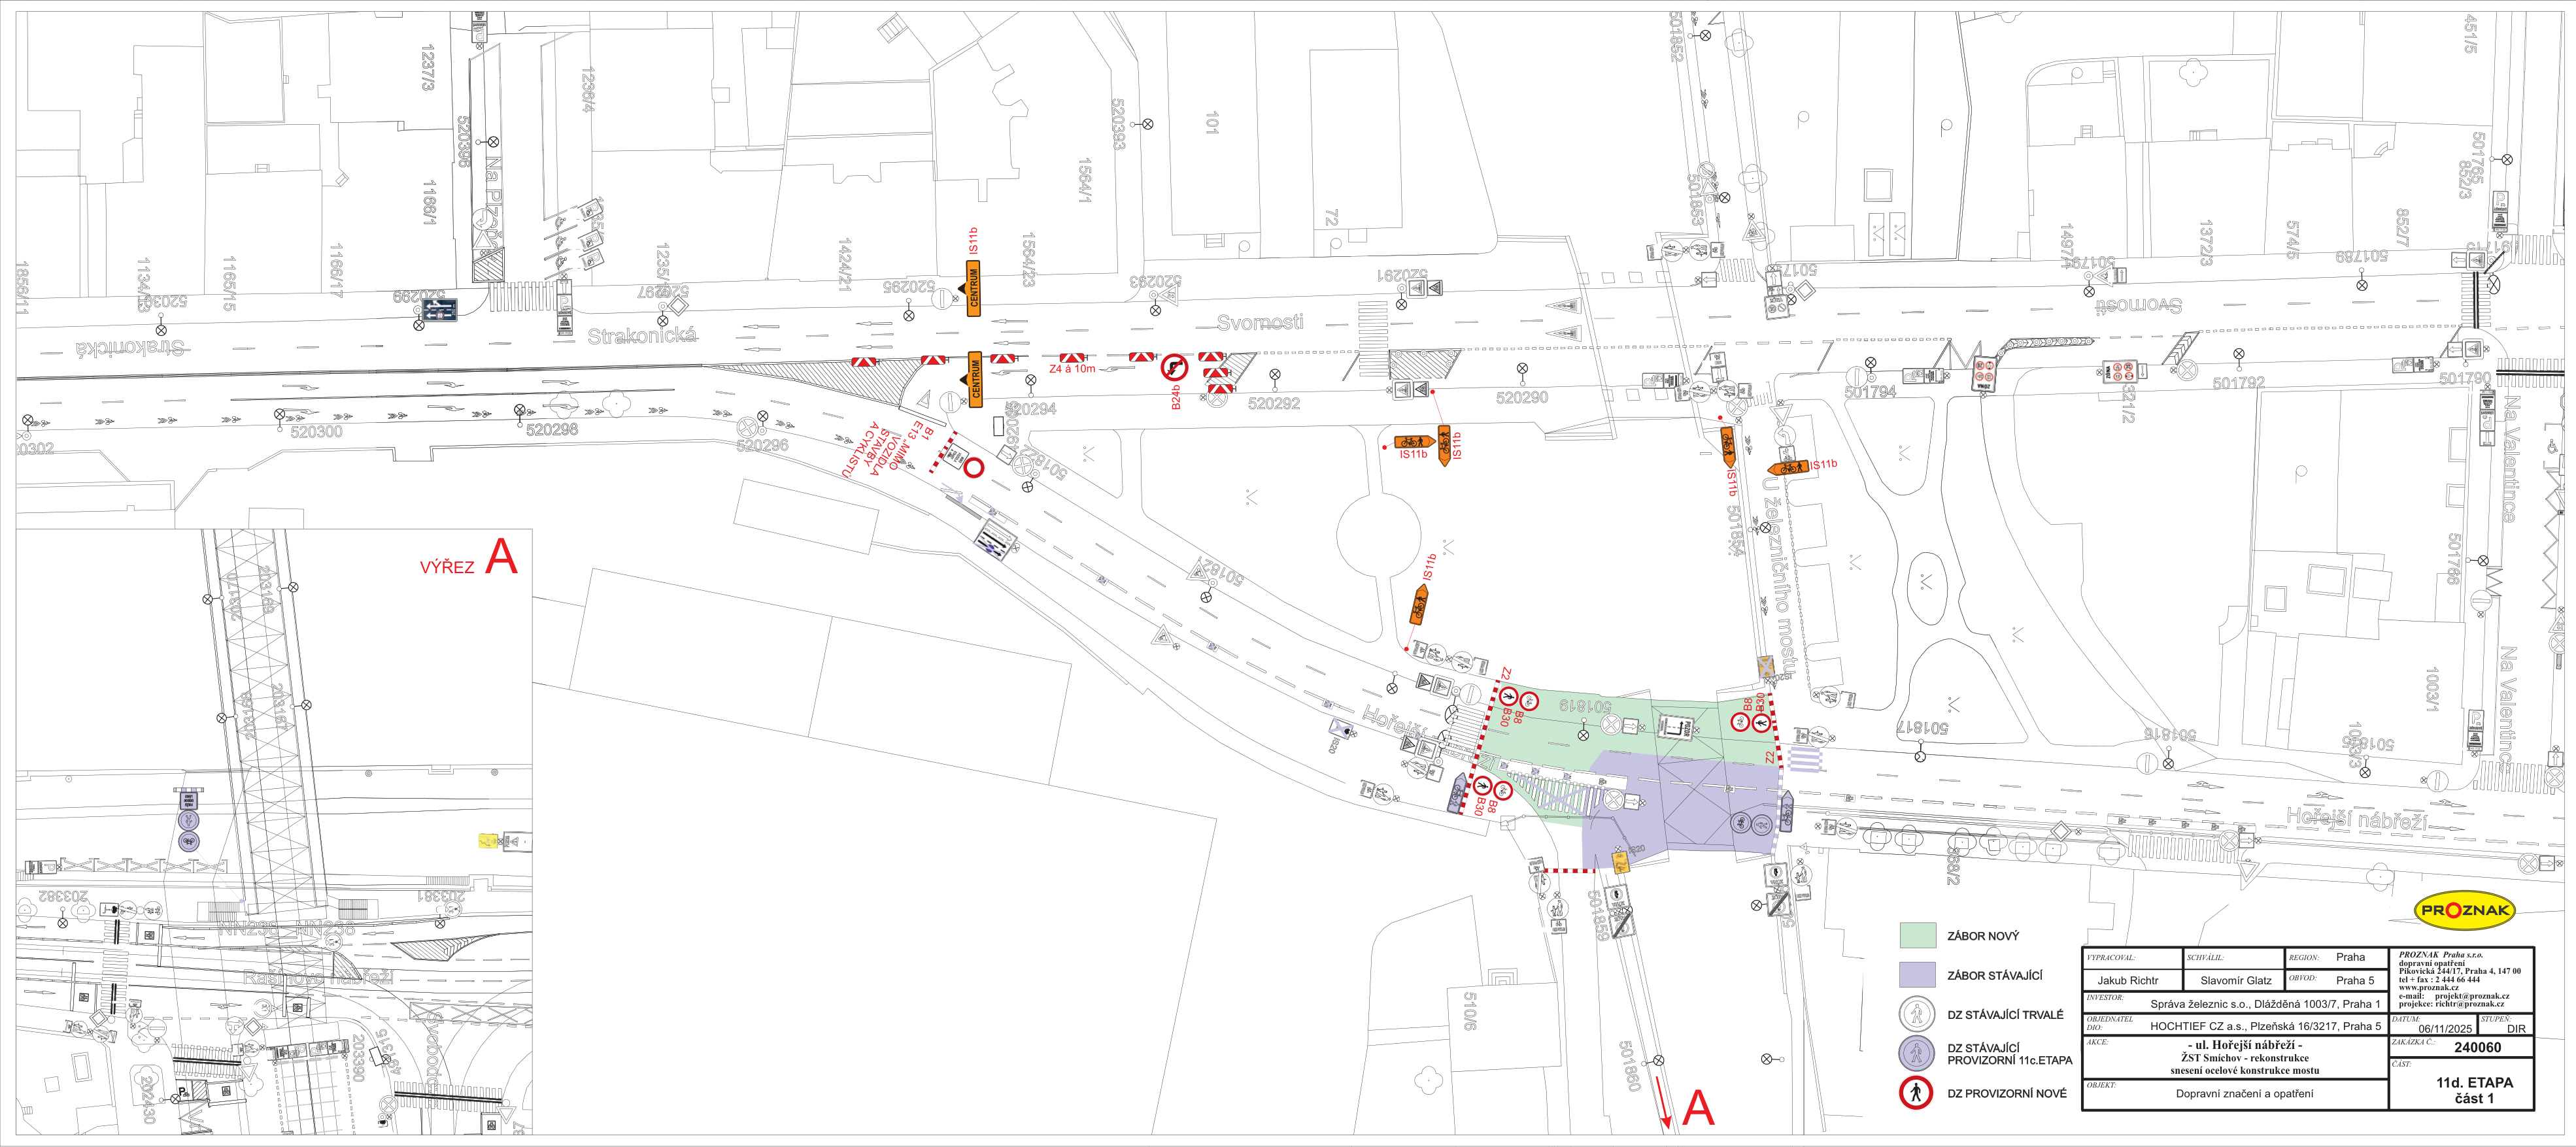The height and width of the screenshot is (1147, 2576).
Task: Click the upper orange CENTRUM detour sign
Action: pos(973,288)
